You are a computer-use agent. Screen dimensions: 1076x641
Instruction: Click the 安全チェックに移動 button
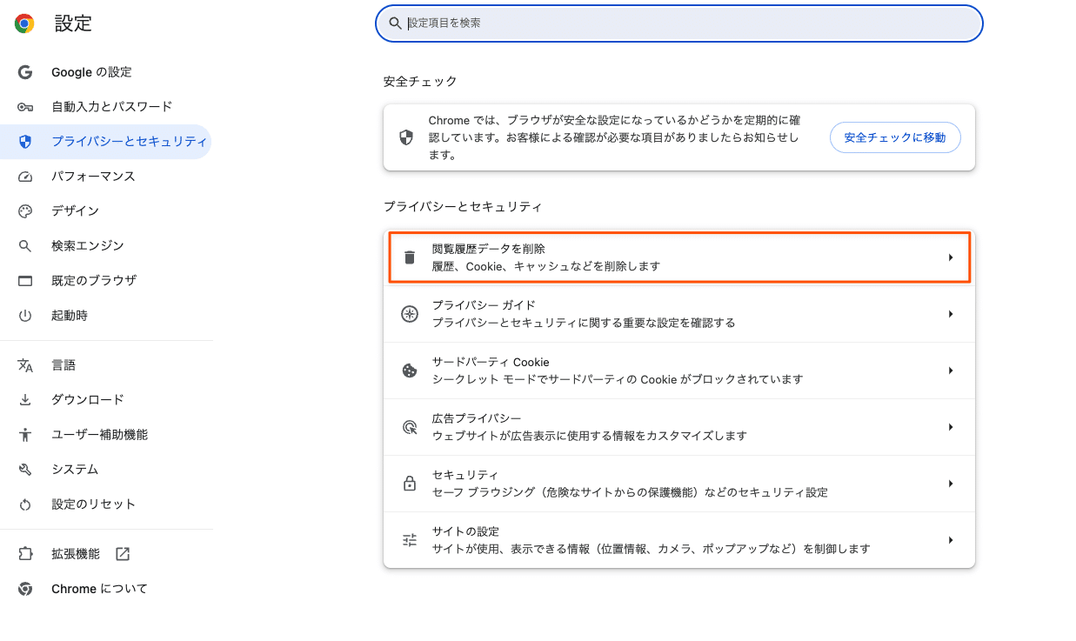click(x=895, y=137)
